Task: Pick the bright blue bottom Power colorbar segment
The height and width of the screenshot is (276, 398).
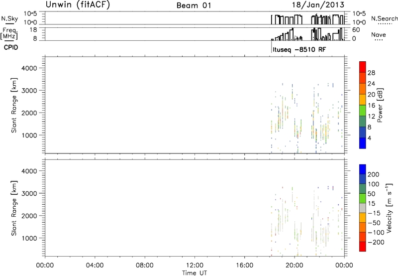Action: pos(363,143)
